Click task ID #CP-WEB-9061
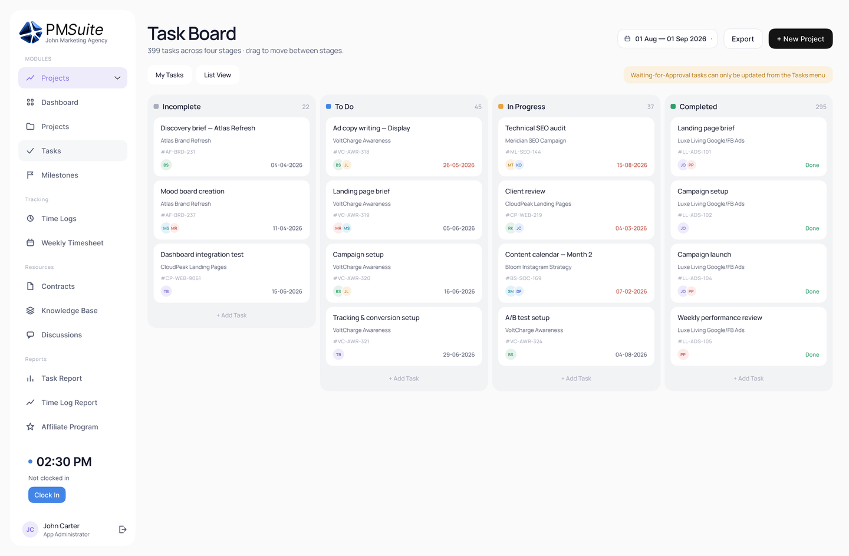This screenshot has width=849, height=556. 181,278
